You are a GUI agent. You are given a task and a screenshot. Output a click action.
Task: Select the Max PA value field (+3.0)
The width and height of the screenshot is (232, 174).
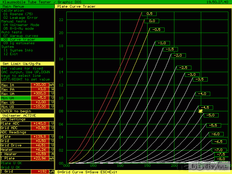(x=40, y=89)
